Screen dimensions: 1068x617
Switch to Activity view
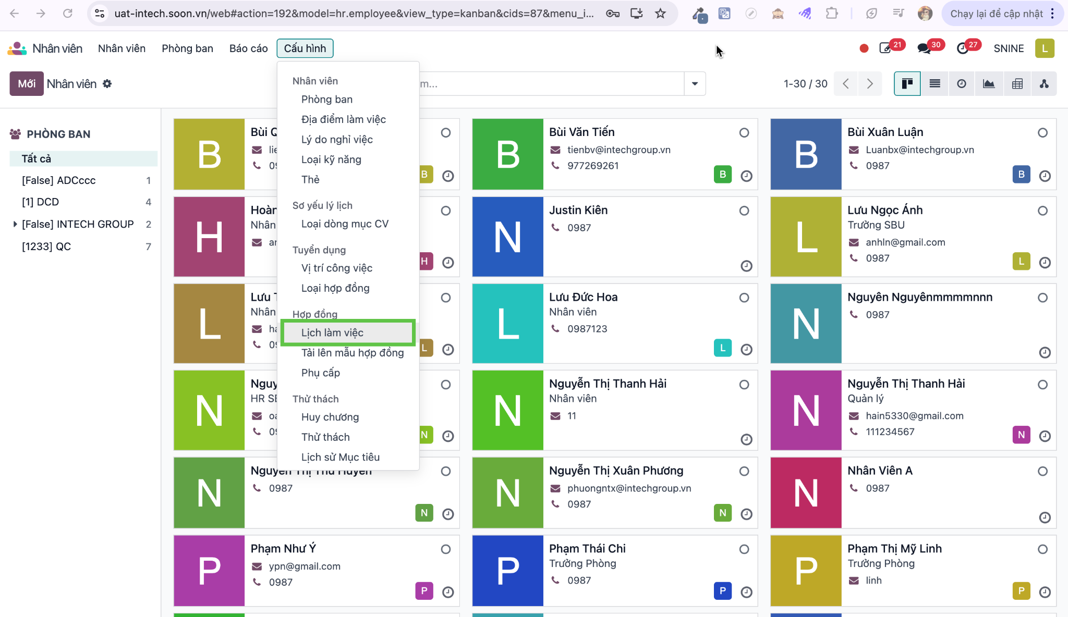click(962, 84)
